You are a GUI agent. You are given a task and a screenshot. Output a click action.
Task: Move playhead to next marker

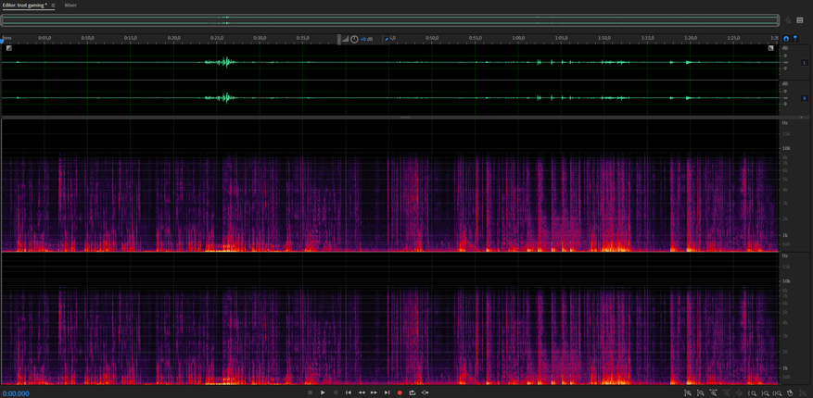coord(387,392)
